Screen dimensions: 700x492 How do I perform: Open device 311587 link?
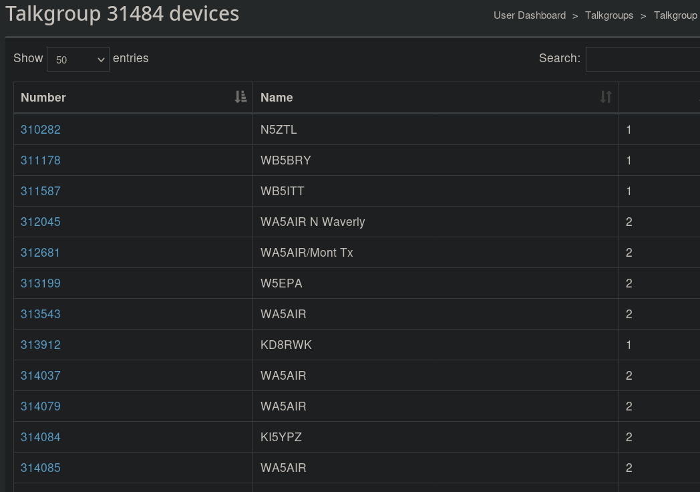pyautogui.click(x=41, y=191)
